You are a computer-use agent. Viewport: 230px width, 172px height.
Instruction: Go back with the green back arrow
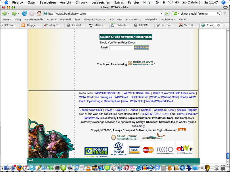tap(4, 13)
